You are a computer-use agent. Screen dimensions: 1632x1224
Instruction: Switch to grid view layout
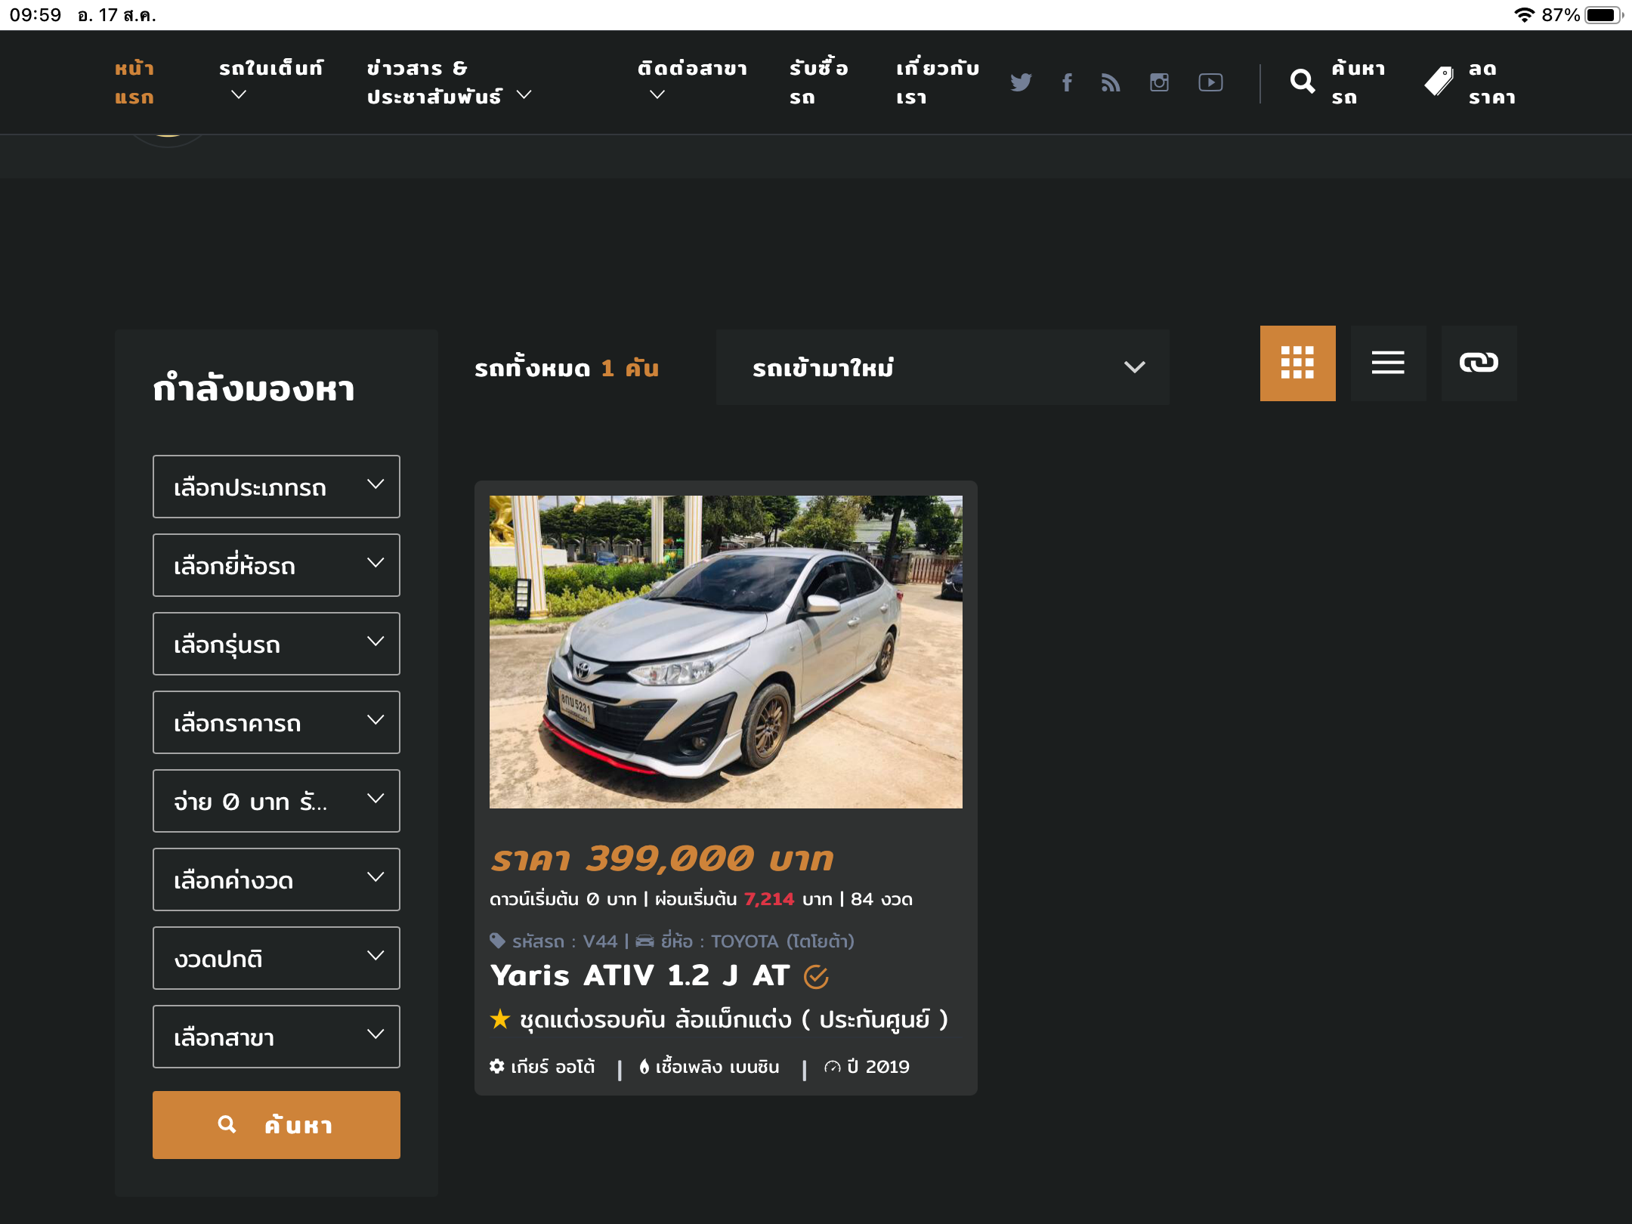pos(1297,363)
